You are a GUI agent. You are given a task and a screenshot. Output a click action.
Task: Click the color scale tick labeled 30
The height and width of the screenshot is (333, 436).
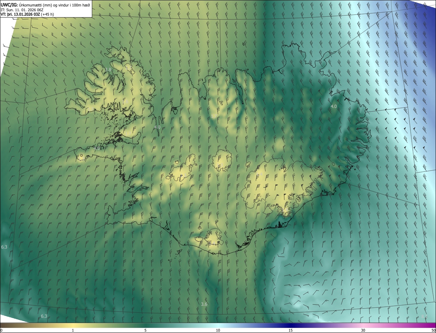click(363, 330)
